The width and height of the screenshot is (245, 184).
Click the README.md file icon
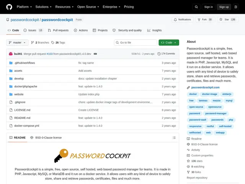(11, 118)
